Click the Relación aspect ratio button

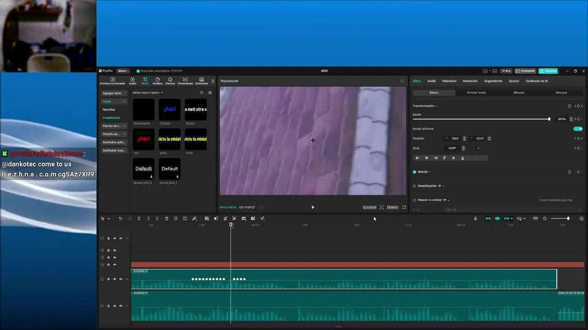tap(393, 207)
